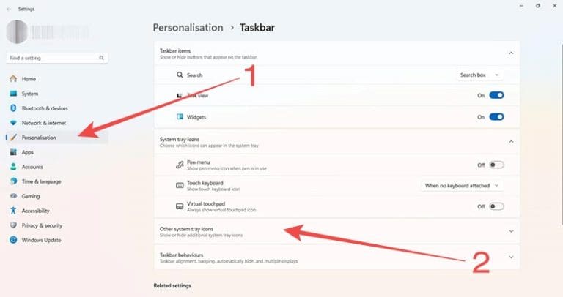
Task: Go to Time & language settings
Action: 41,181
